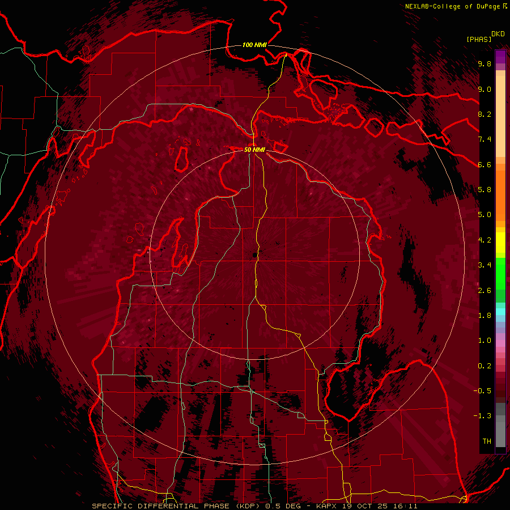Screen dimensions: 510x510
Task: Click the black radar site dot at center
Action: (x=254, y=255)
